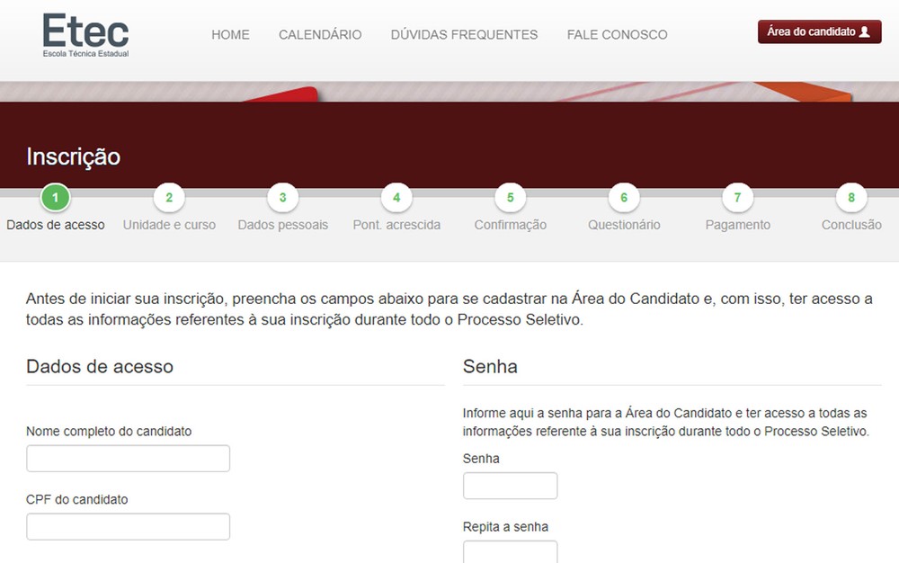Click the Unidade e curso step label
The image size is (899, 563).
pyautogui.click(x=169, y=225)
